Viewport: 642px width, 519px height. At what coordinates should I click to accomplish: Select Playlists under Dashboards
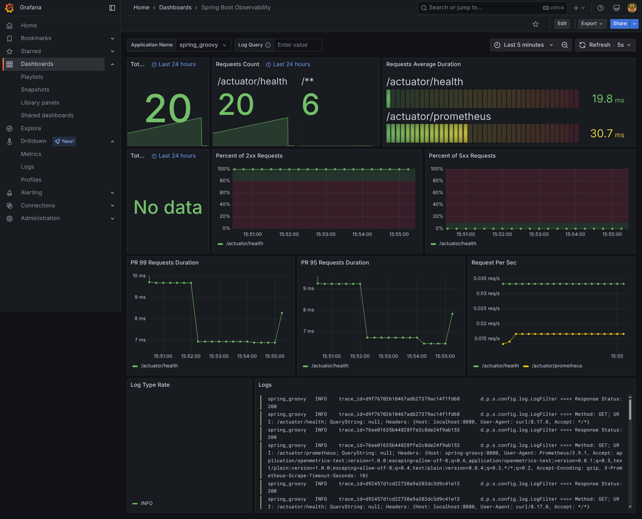pos(32,77)
